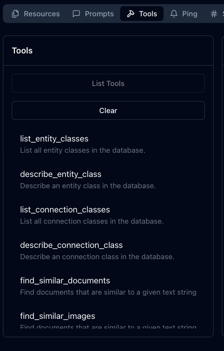Screen dimensions: 224x351
Task: Click the Resources documents icon
Action: pyautogui.click(x=15, y=14)
